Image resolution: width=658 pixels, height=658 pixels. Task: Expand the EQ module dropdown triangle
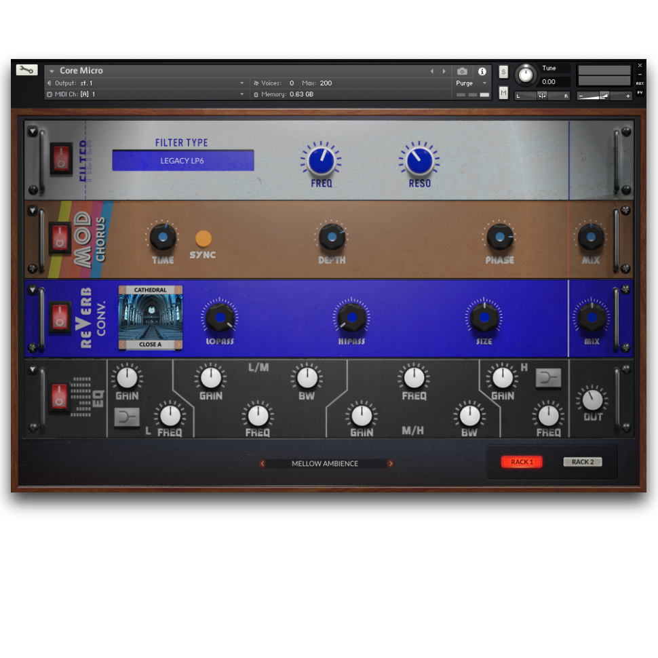(33, 370)
